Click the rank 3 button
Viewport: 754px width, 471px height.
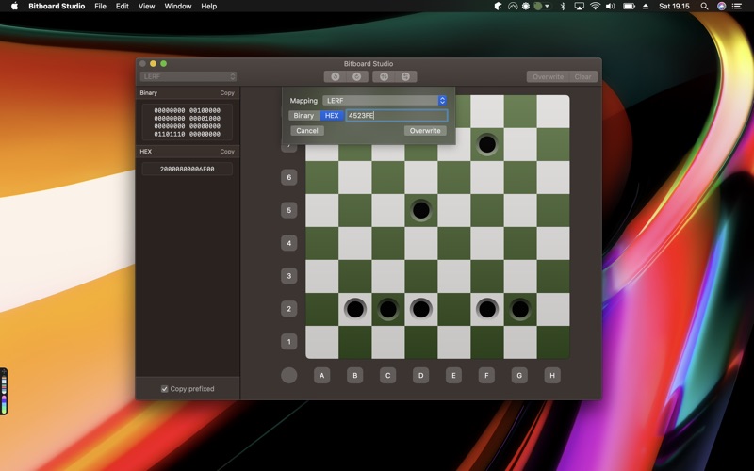[289, 276]
